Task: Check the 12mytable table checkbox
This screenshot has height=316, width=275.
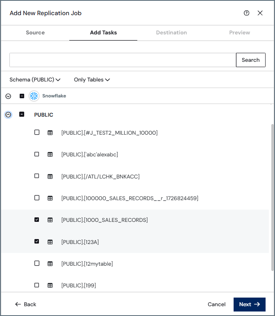Action: (37, 263)
